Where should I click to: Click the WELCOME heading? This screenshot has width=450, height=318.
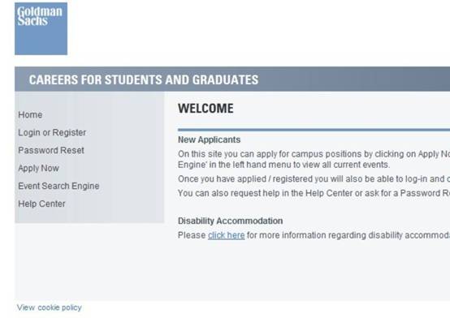pos(206,109)
